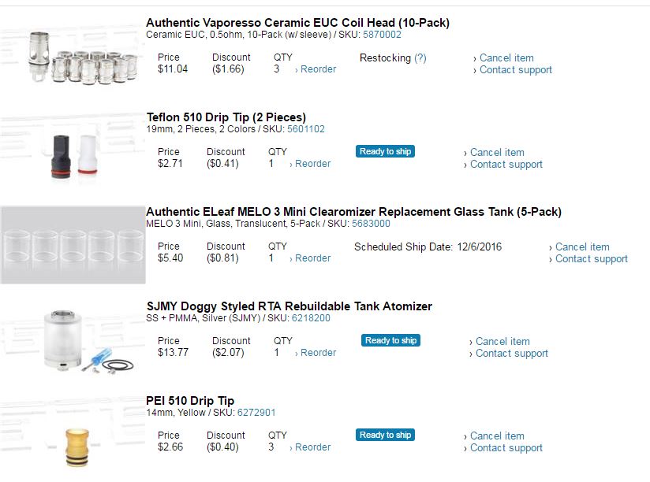Reorder the Vaporesso Ceramic EUC Coil Head

[318, 69]
